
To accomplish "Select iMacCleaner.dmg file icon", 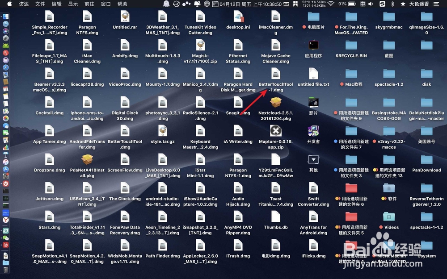I will (x=276, y=17).
